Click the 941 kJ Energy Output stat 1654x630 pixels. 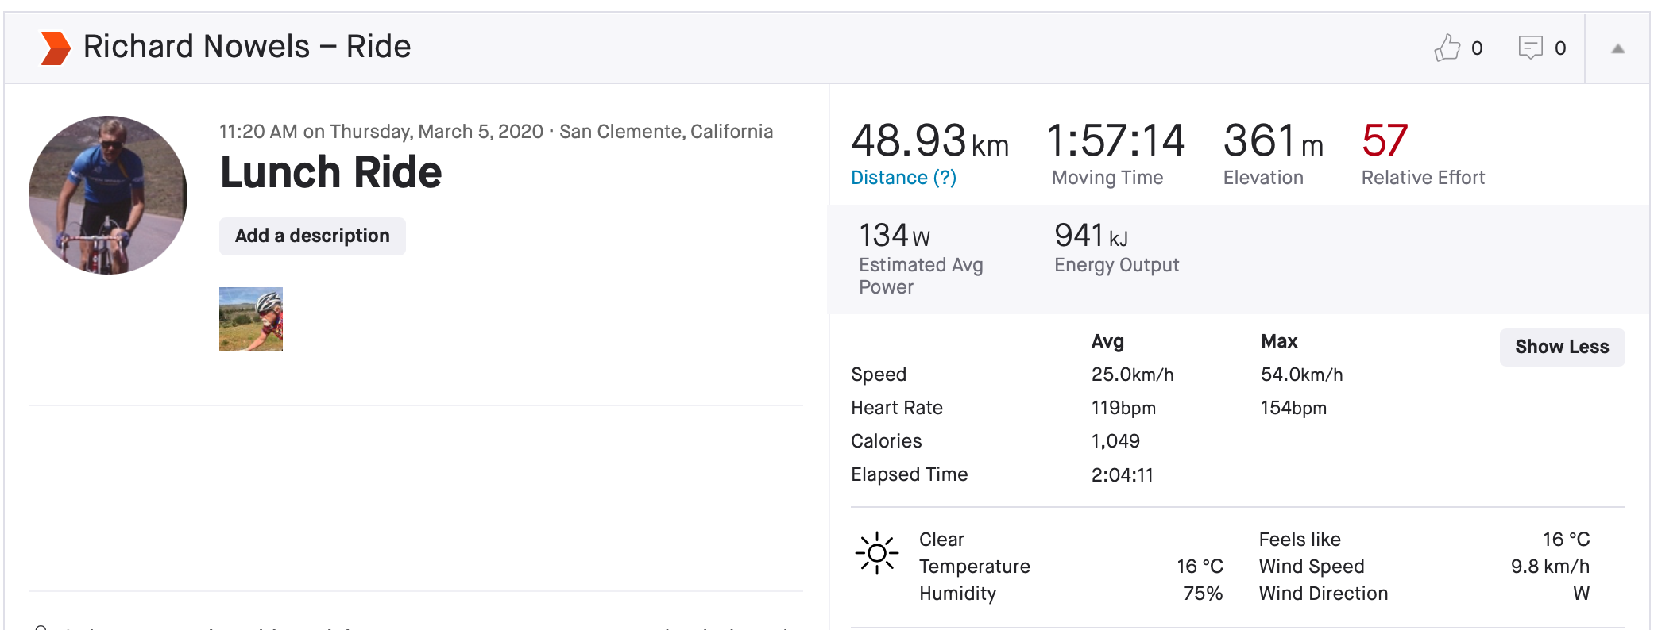pyautogui.click(x=1090, y=236)
